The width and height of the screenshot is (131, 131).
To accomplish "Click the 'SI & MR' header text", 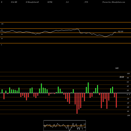I will [x=14, y=2].
